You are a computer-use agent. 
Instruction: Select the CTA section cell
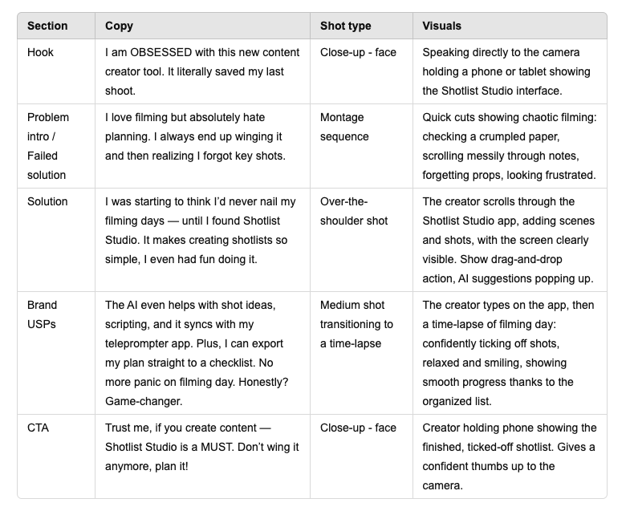[x=39, y=428]
